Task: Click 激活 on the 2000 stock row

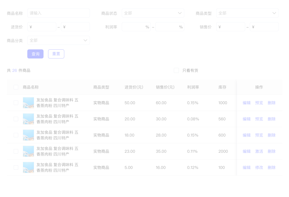Action: [259, 151]
